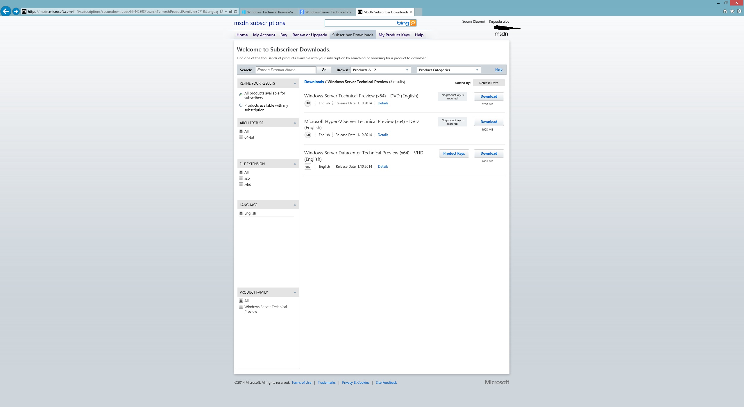Switch to the Windows Technical Preview'n browser tab

269,12
